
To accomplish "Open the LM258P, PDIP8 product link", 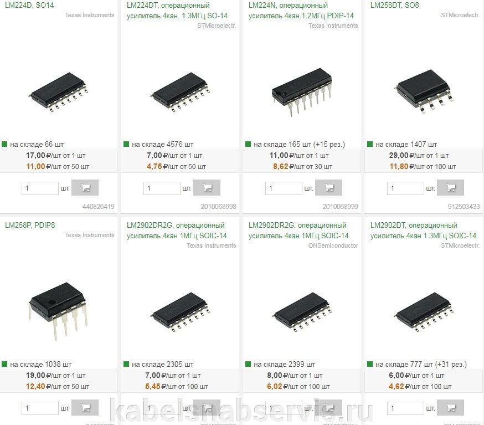I will [x=30, y=225].
